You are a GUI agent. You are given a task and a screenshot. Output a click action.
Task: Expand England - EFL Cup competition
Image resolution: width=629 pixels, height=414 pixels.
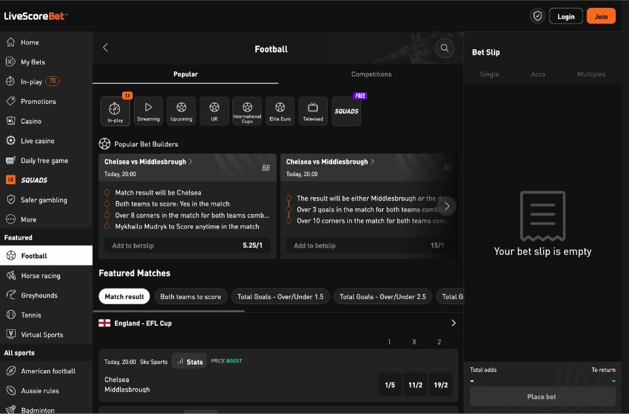[x=453, y=323]
